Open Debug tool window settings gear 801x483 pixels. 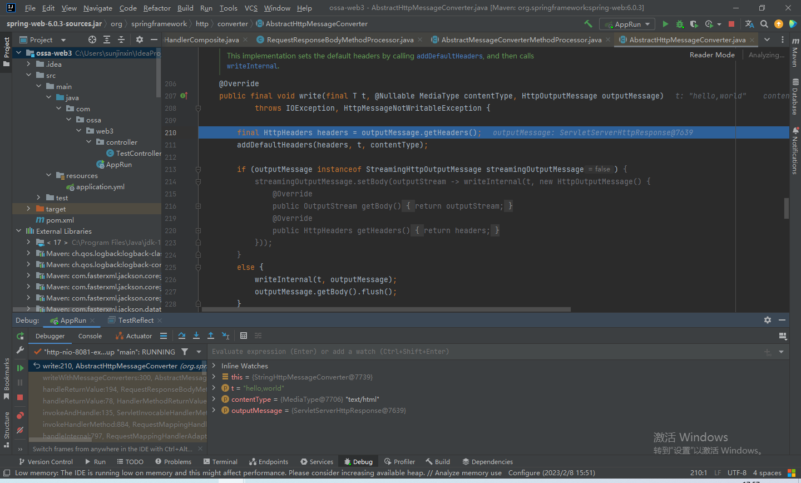pyautogui.click(x=768, y=320)
